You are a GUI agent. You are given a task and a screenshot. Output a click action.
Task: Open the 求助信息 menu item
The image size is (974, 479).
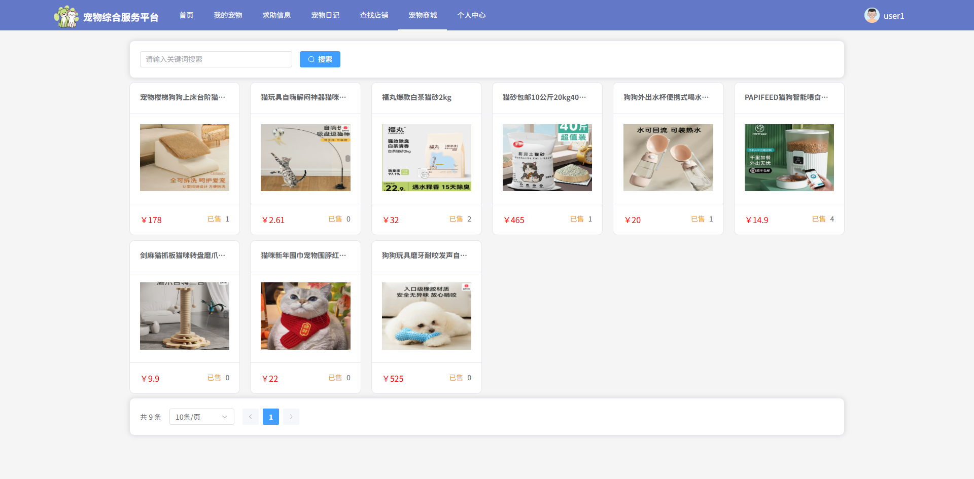(x=276, y=15)
